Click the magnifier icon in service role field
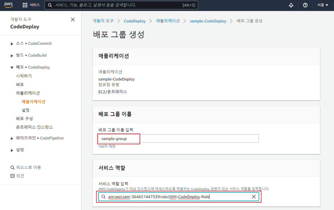Image resolution: width=334 pixels, height=210 pixels. point(103,197)
